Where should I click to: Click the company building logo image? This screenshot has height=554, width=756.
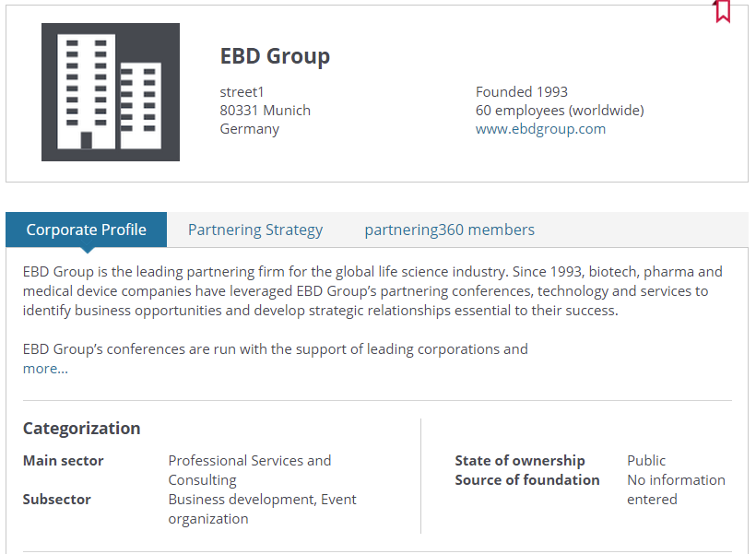click(111, 92)
